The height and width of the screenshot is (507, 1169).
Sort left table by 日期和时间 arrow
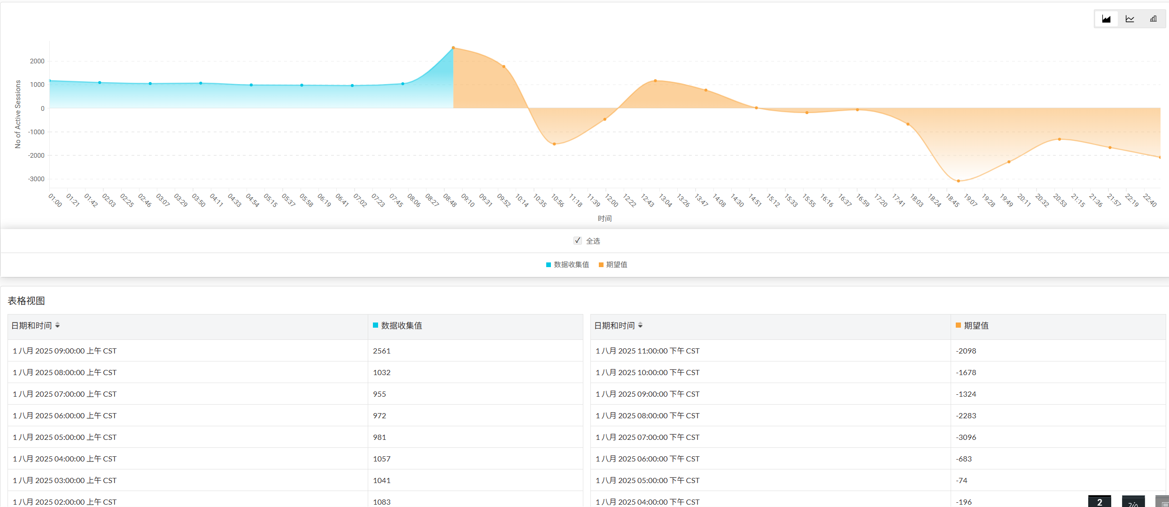pyautogui.click(x=57, y=325)
